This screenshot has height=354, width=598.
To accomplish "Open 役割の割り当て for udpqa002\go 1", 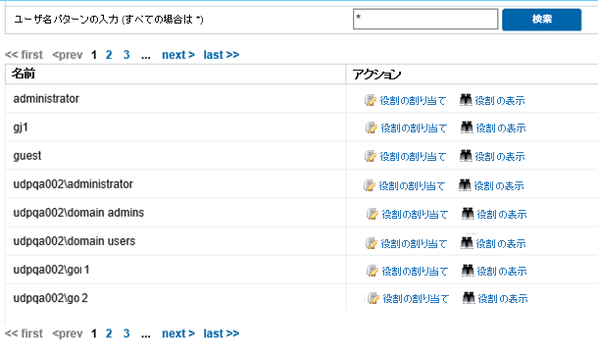I will click(x=415, y=272).
